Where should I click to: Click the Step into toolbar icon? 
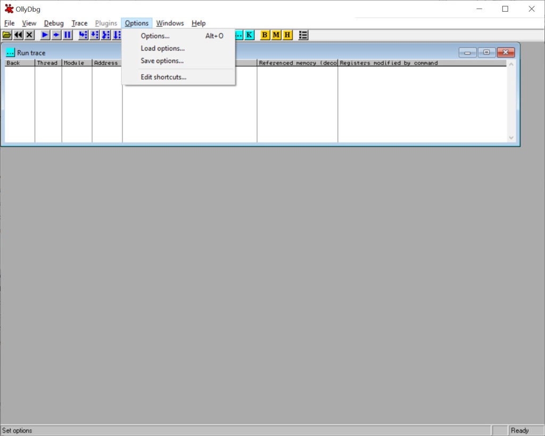click(x=83, y=35)
